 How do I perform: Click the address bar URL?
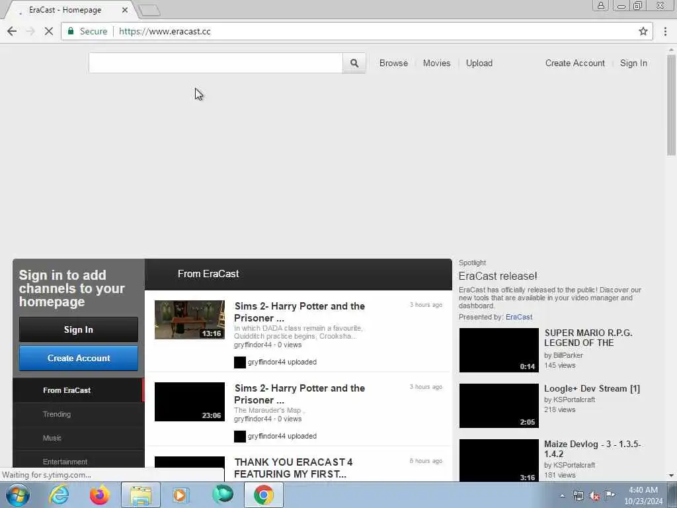coord(165,31)
